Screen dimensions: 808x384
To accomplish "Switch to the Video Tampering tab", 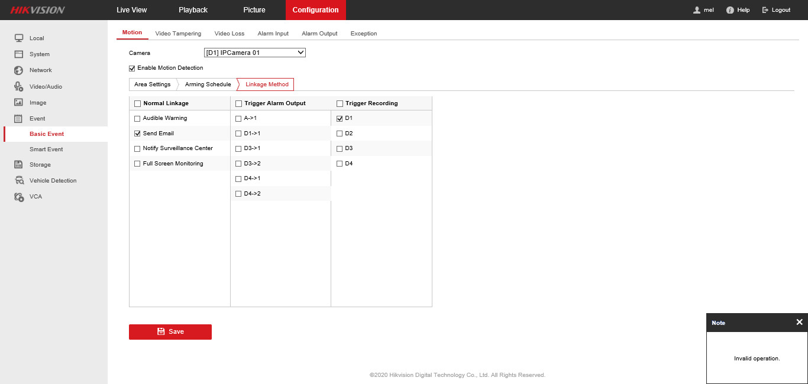I will click(178, 34).
